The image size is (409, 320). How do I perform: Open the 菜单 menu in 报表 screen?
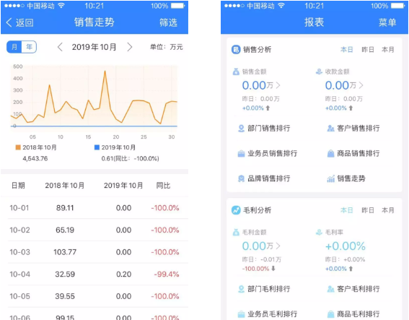tap(387, 22)
